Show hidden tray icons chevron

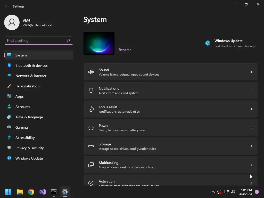point(213,192)
